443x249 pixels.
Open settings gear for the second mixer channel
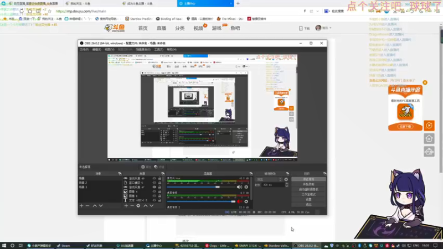click(x=246, y=201)
